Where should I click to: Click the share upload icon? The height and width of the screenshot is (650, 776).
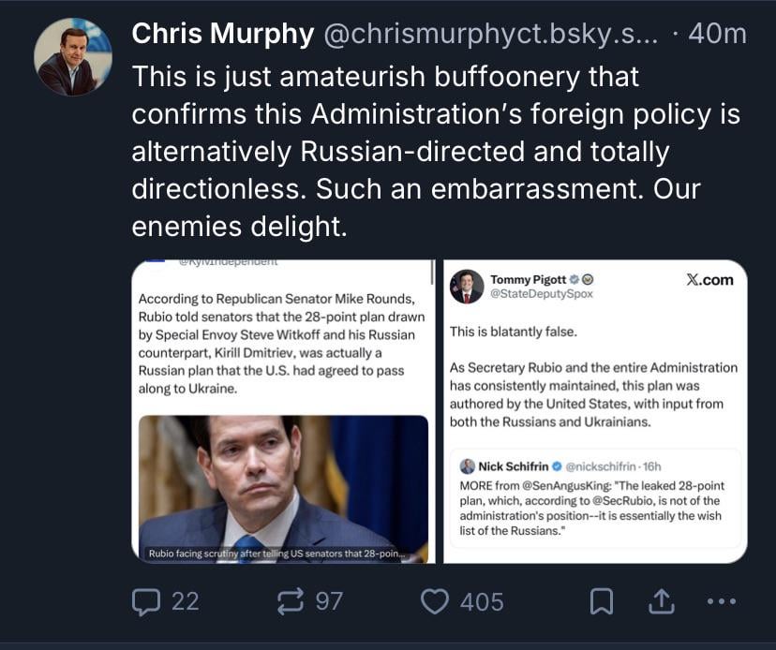click(x=662, y=600)
